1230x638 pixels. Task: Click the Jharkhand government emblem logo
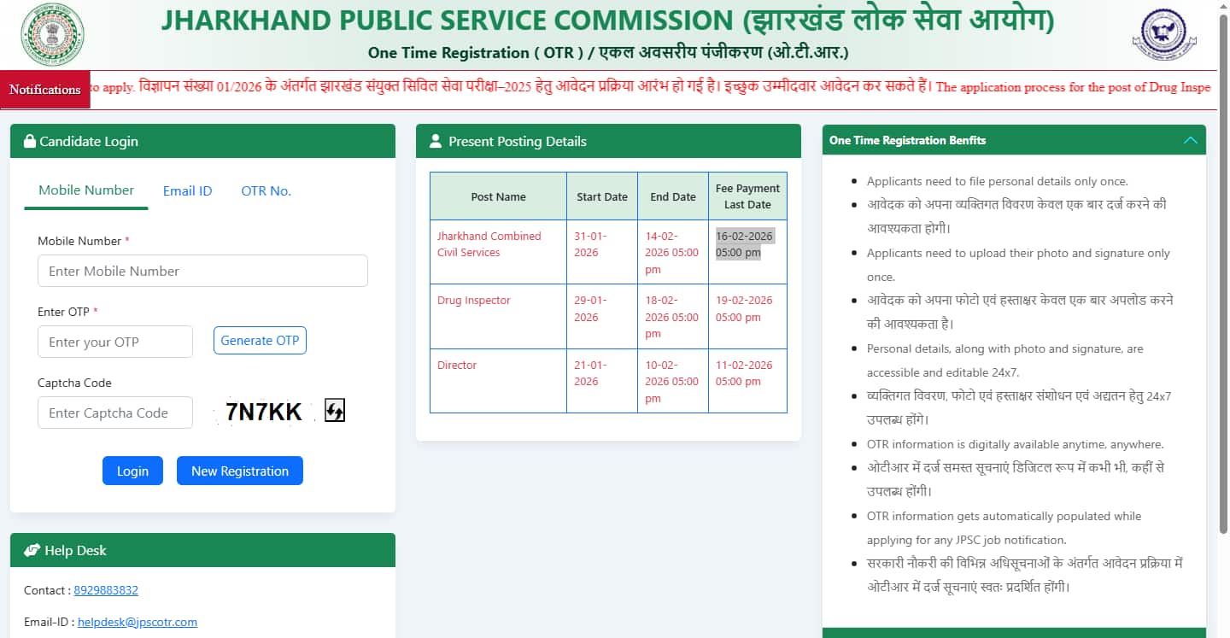tap(51, 34)
